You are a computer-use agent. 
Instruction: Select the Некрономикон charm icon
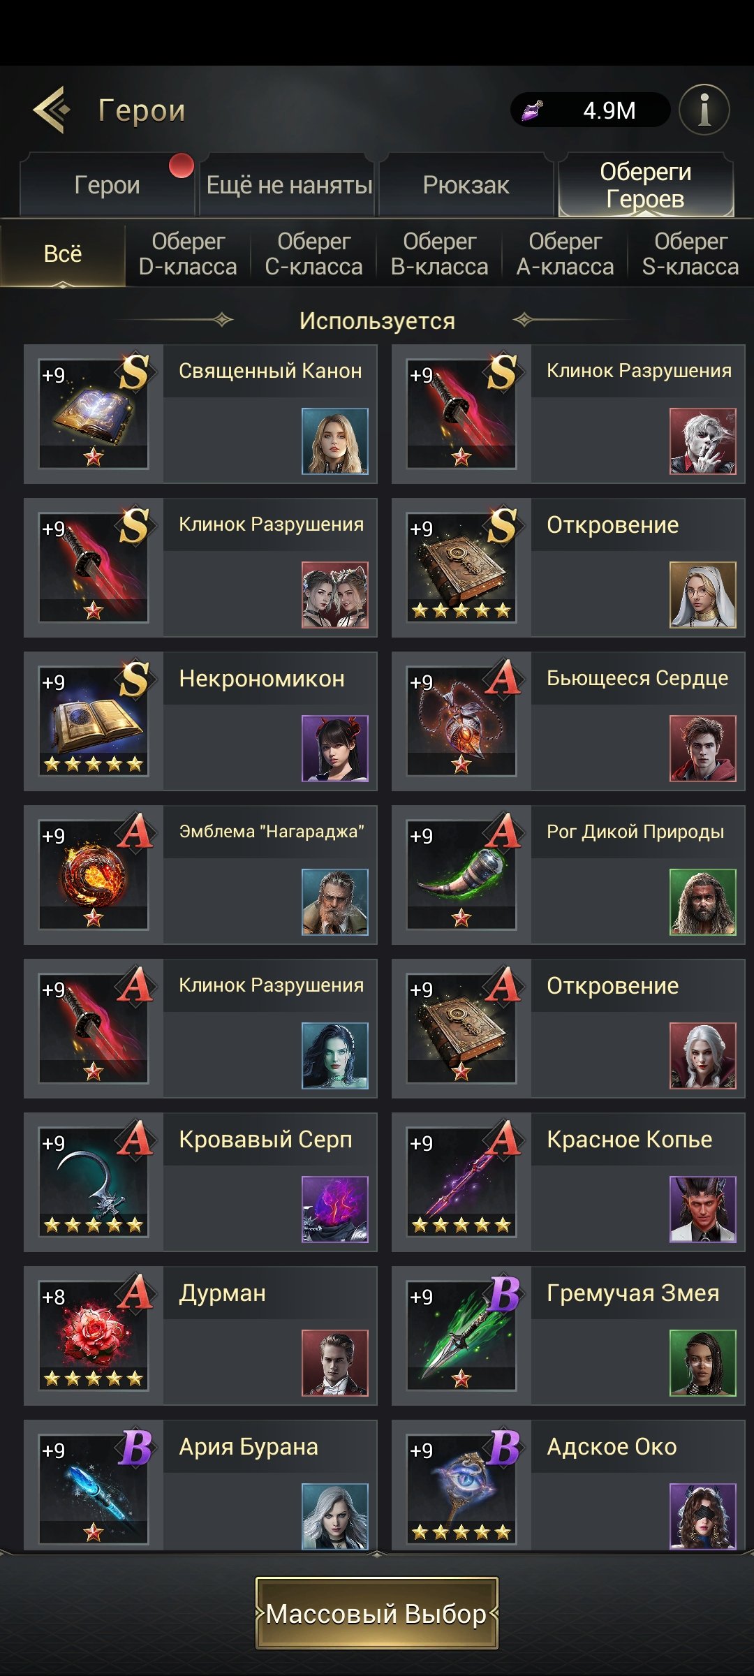click(94, 721)
